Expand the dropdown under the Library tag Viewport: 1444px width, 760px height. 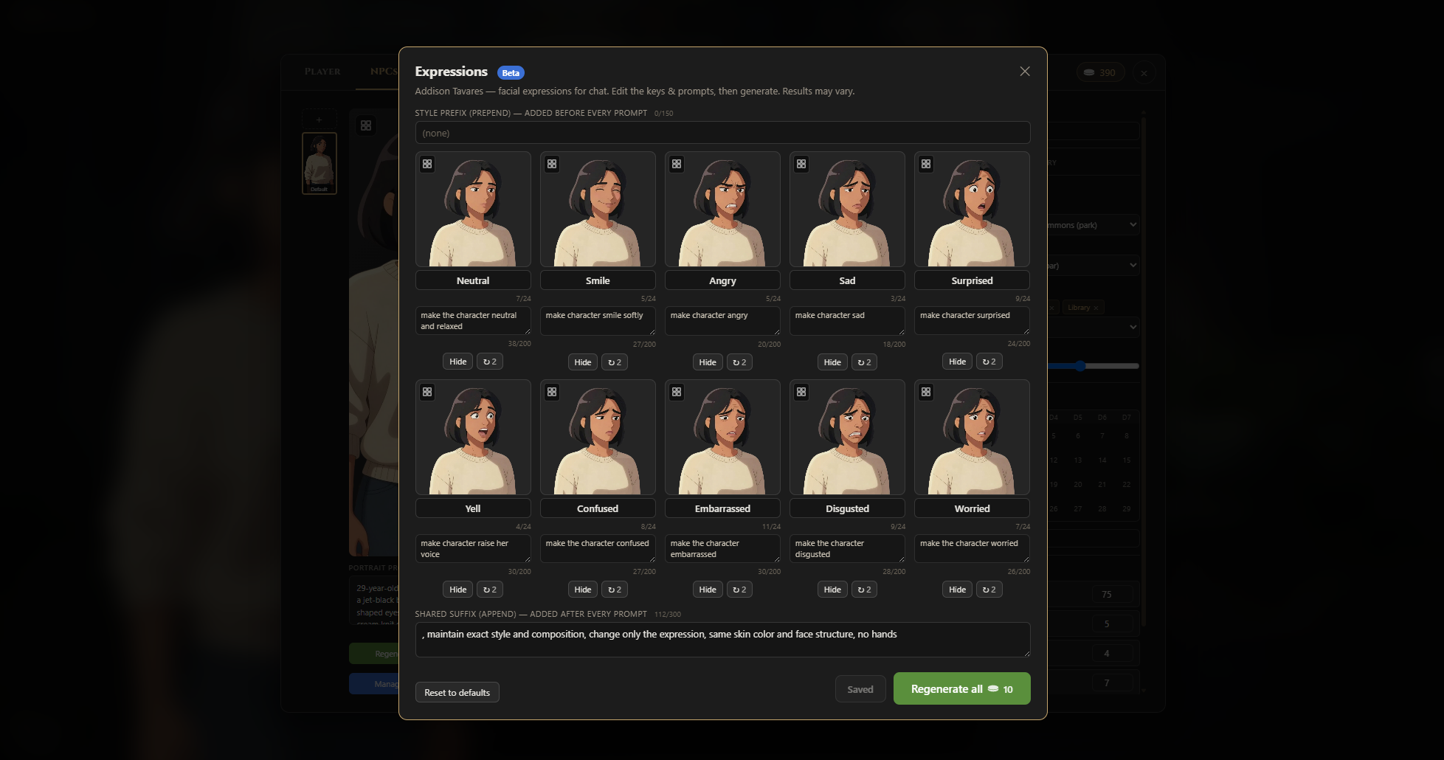[x=1093, y=327]
